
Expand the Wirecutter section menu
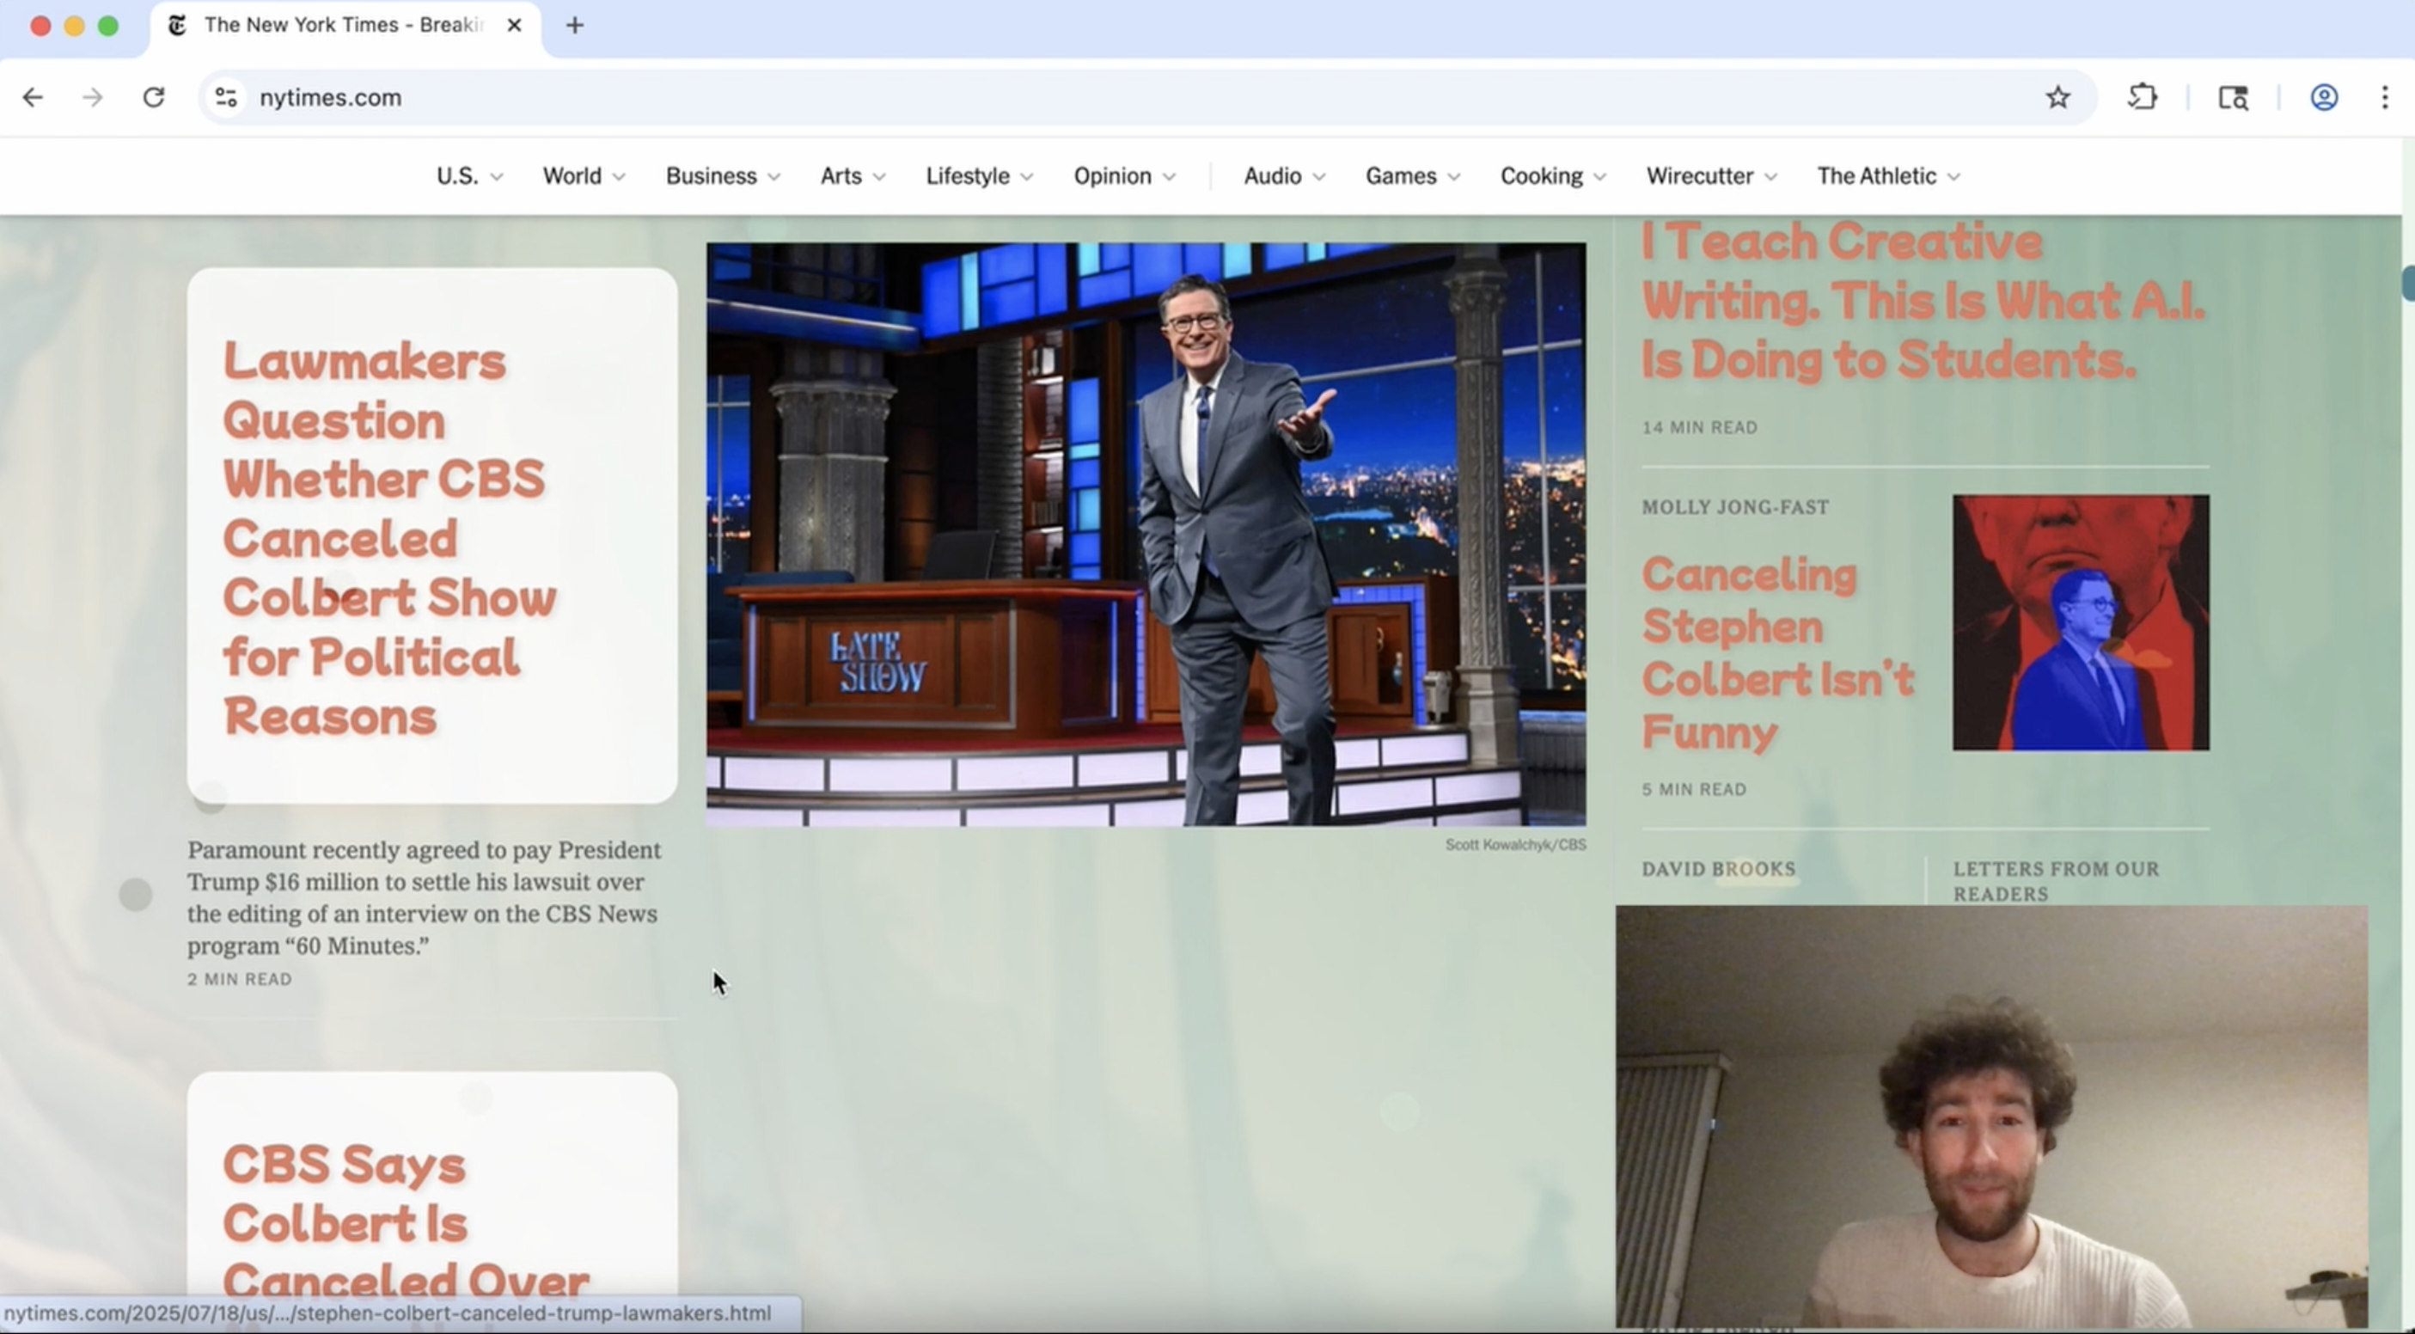(1712, 176)
